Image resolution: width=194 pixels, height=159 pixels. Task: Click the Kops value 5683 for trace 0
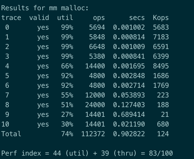161,27
